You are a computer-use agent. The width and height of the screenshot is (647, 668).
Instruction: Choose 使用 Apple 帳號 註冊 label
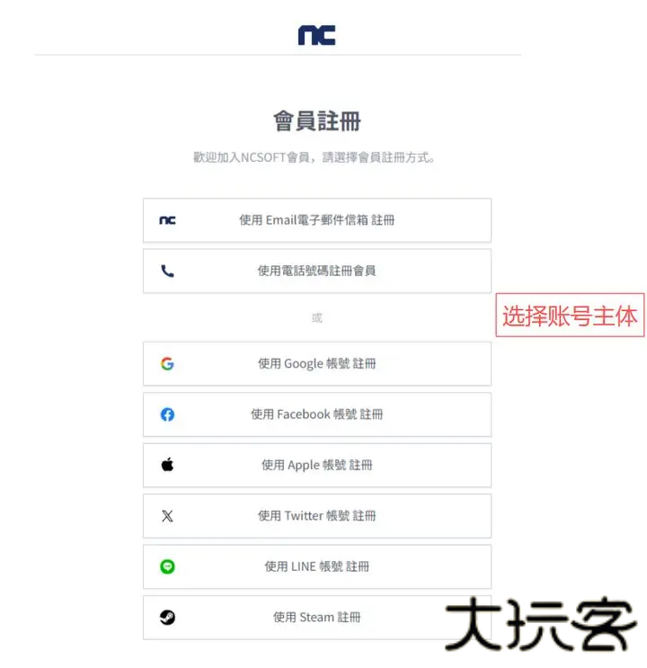316,465
